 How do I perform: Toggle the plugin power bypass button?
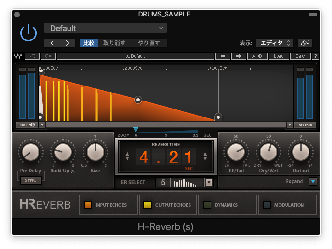pos(28,33)
